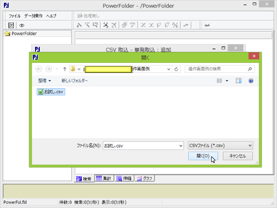The width and height of the screenshot is (277, 208).
Task: Click the app icon in 開く dialog title
Action: click(x=35, y=57)
